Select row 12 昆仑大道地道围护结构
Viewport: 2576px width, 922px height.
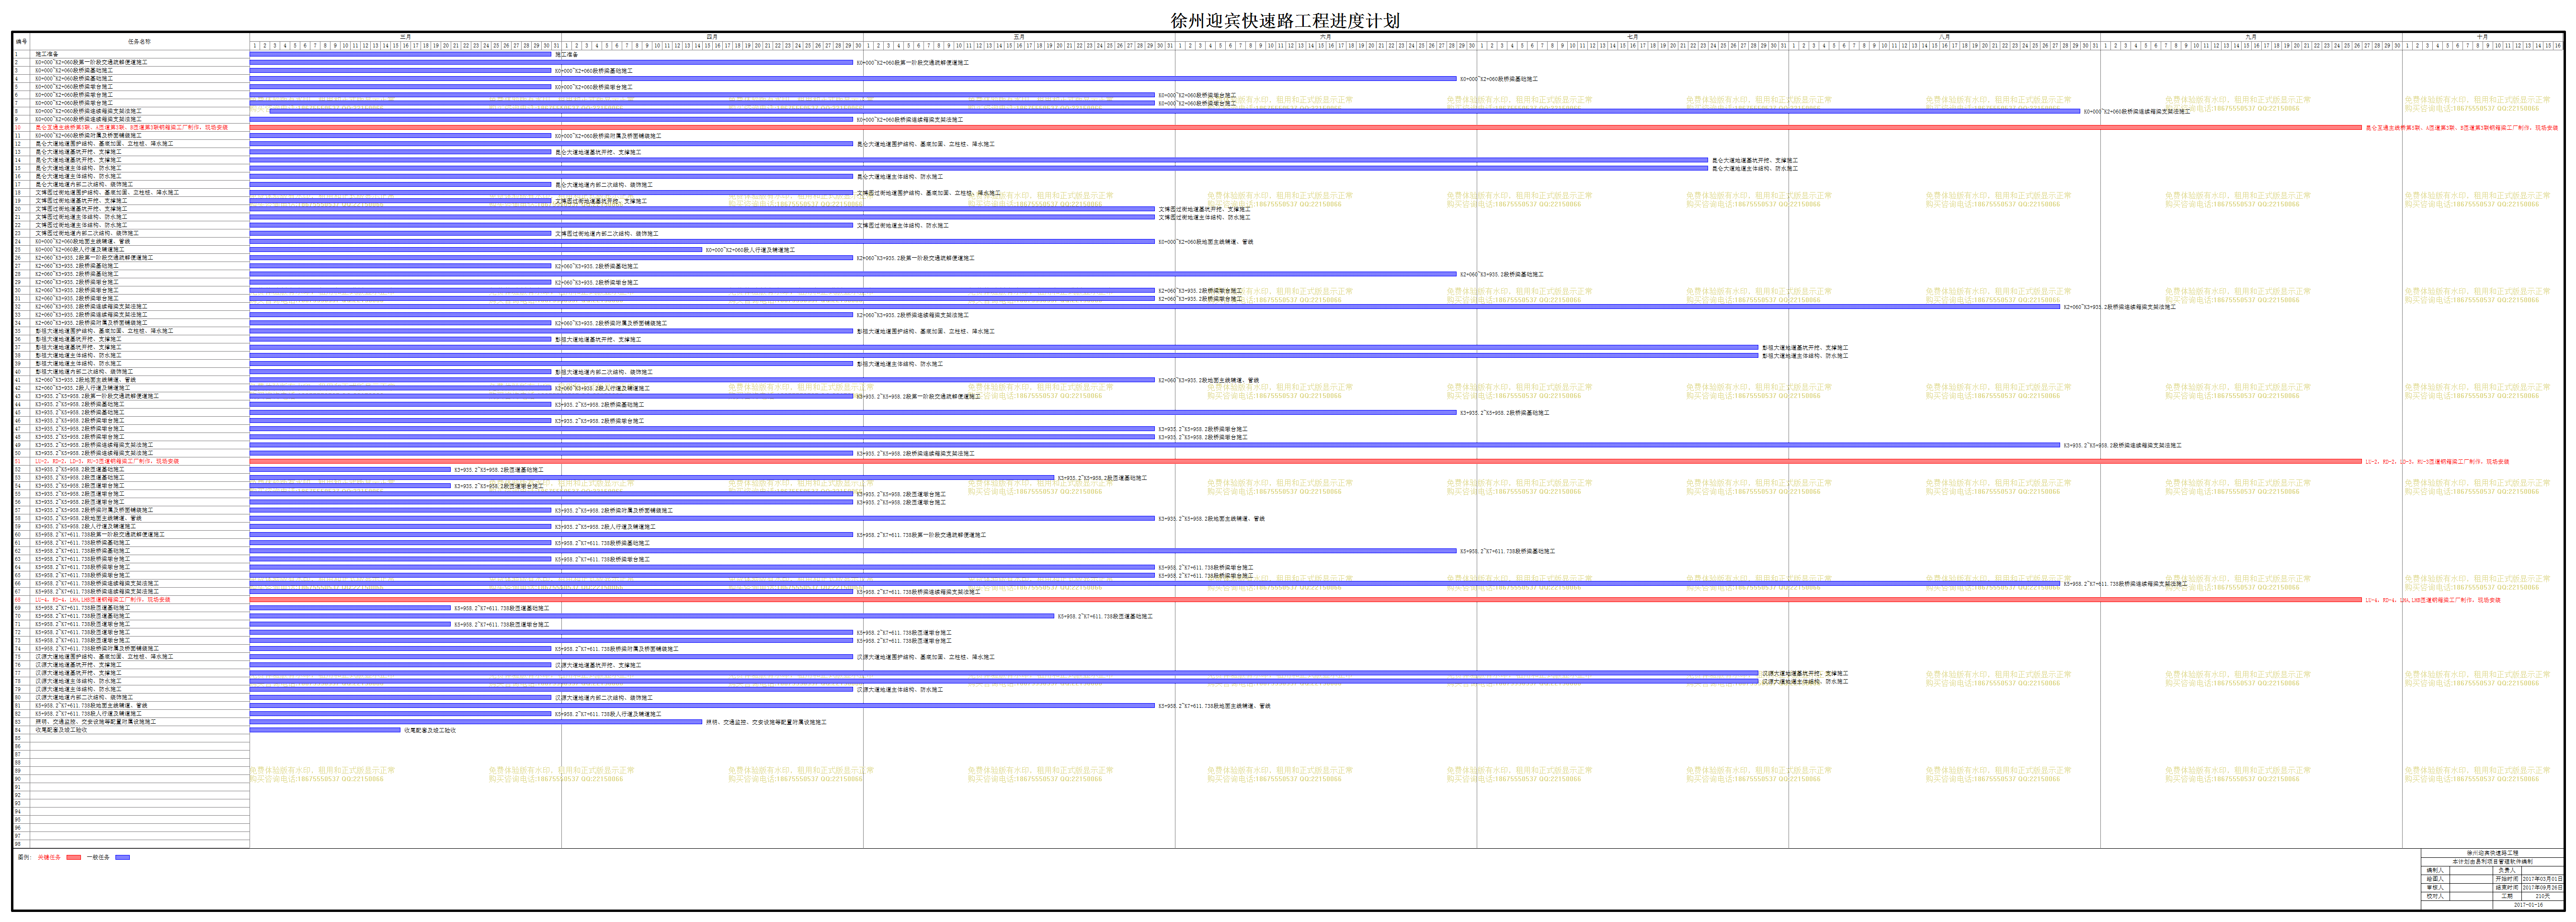pyautogui.click(x=131, y=144)
